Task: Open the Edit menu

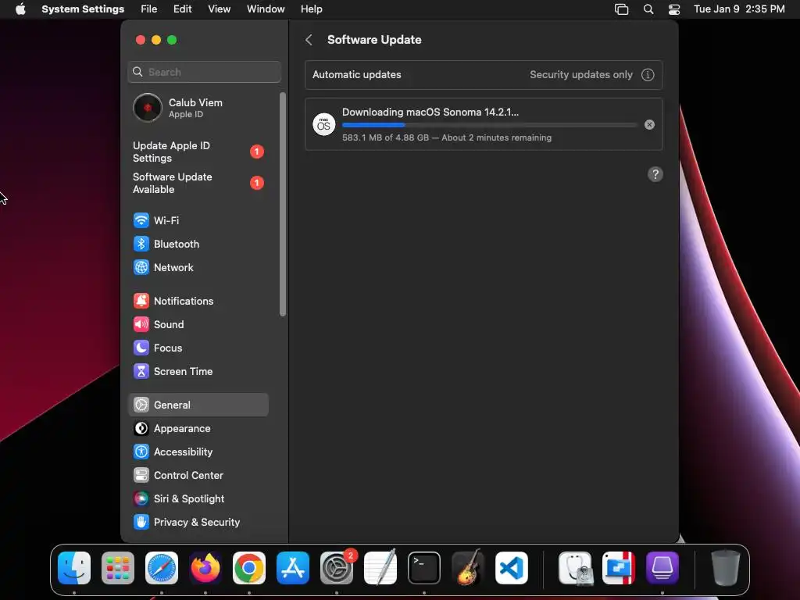Action: coord(182,9)
